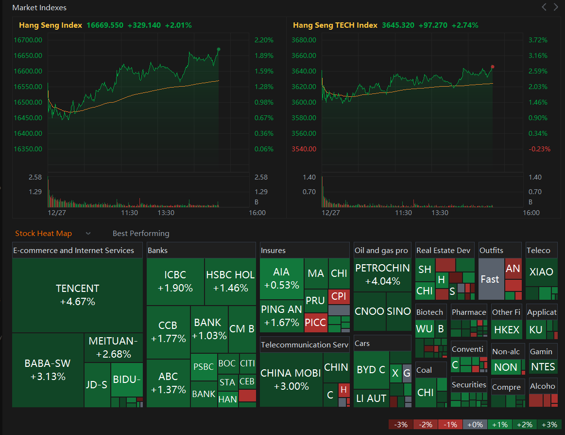Select the BYD C tile in Cars sector
This screenshot has height=435, width=565.
point(371,370)
